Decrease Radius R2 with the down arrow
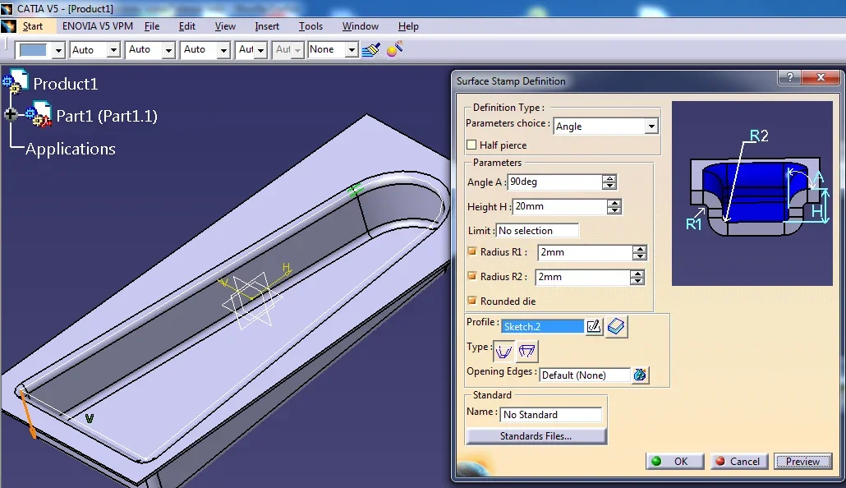Screen dimensions: 846x488 637,281
